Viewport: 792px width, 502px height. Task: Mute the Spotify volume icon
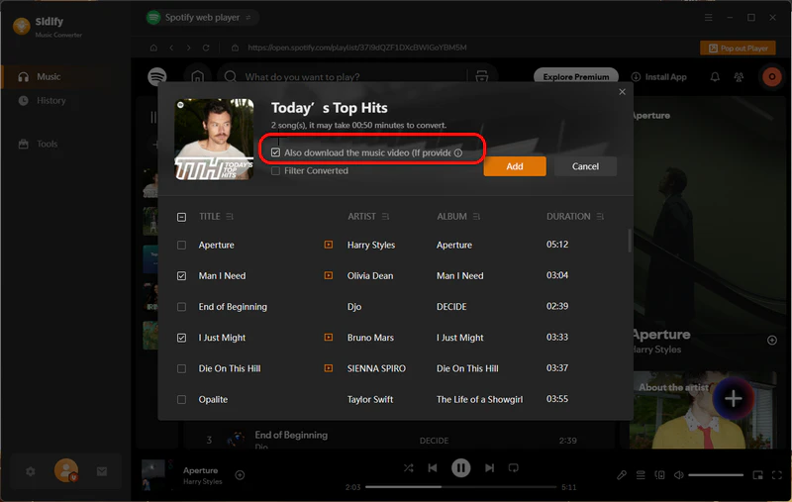[679, 474]
